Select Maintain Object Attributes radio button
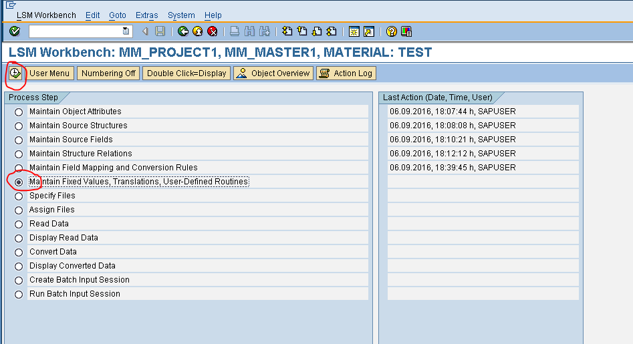The image size is (633, 344). coord(19,112)
